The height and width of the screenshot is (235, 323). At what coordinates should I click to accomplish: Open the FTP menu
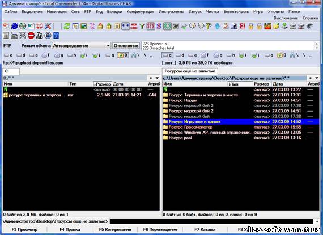point(87,12)
